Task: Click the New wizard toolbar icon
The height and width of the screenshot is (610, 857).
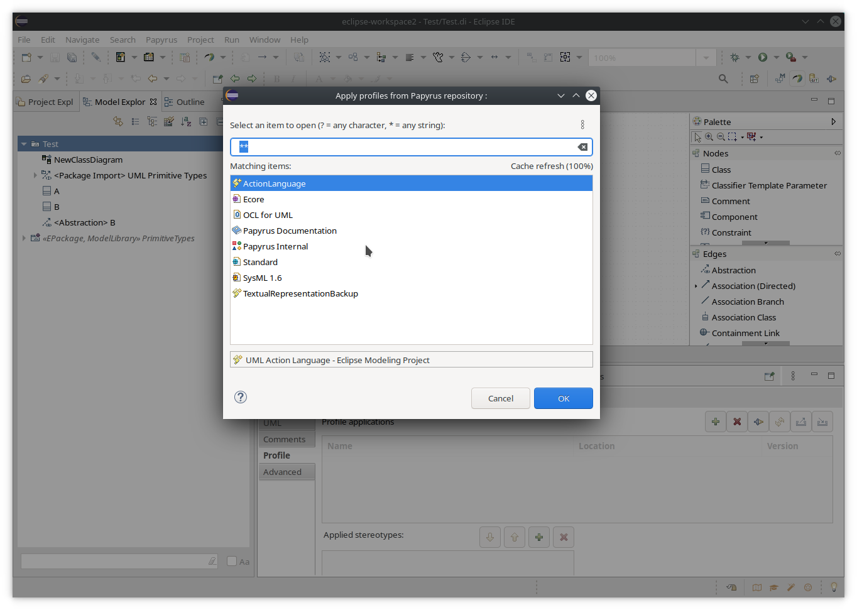Action: pyautogui.click(x=26, y=57)
